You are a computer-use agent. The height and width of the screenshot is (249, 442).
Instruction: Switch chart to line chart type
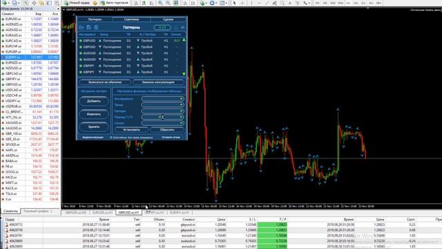click(152, 3)
